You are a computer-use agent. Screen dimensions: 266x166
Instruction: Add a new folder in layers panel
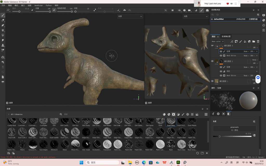coord(254,41)
